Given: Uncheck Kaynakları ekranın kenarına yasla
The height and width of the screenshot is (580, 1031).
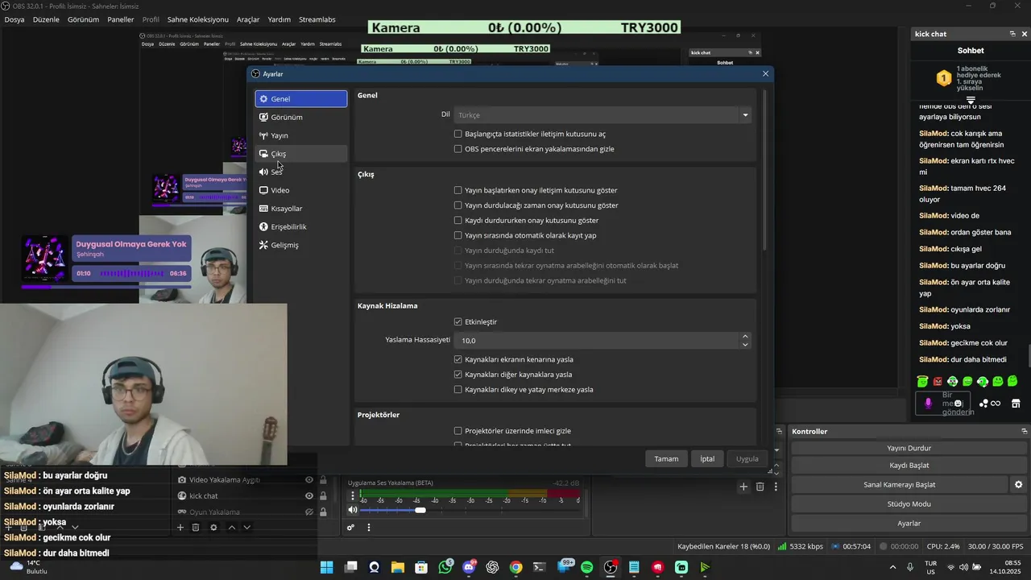Looking at the screenshot, I should tap(458, 359).
